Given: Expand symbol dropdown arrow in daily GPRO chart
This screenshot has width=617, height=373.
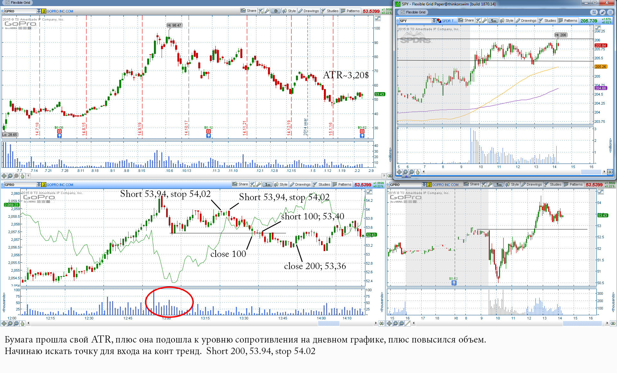Looking at the screenshot, I should tap(39, 11).
